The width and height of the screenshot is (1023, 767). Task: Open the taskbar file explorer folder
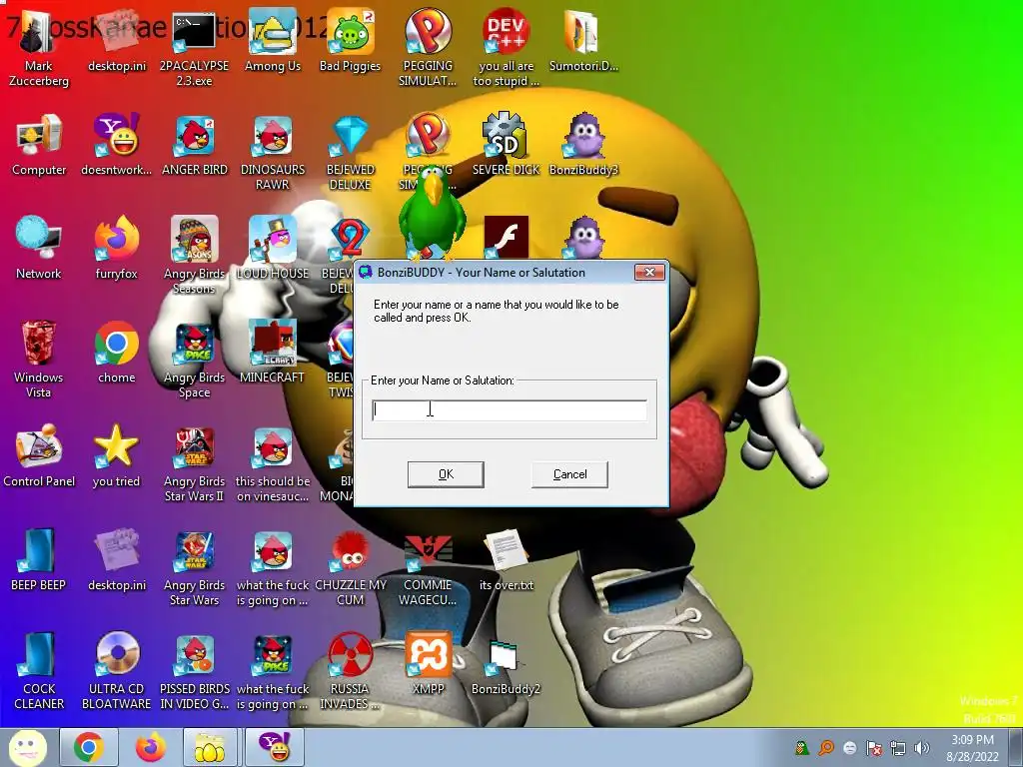pyautogui.click(x=210, y=747)
